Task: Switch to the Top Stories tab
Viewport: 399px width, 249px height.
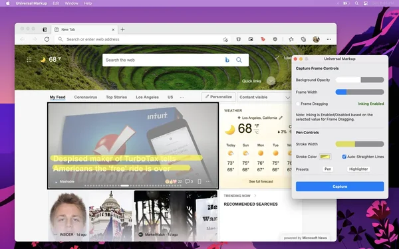Action: pos(116,97)
